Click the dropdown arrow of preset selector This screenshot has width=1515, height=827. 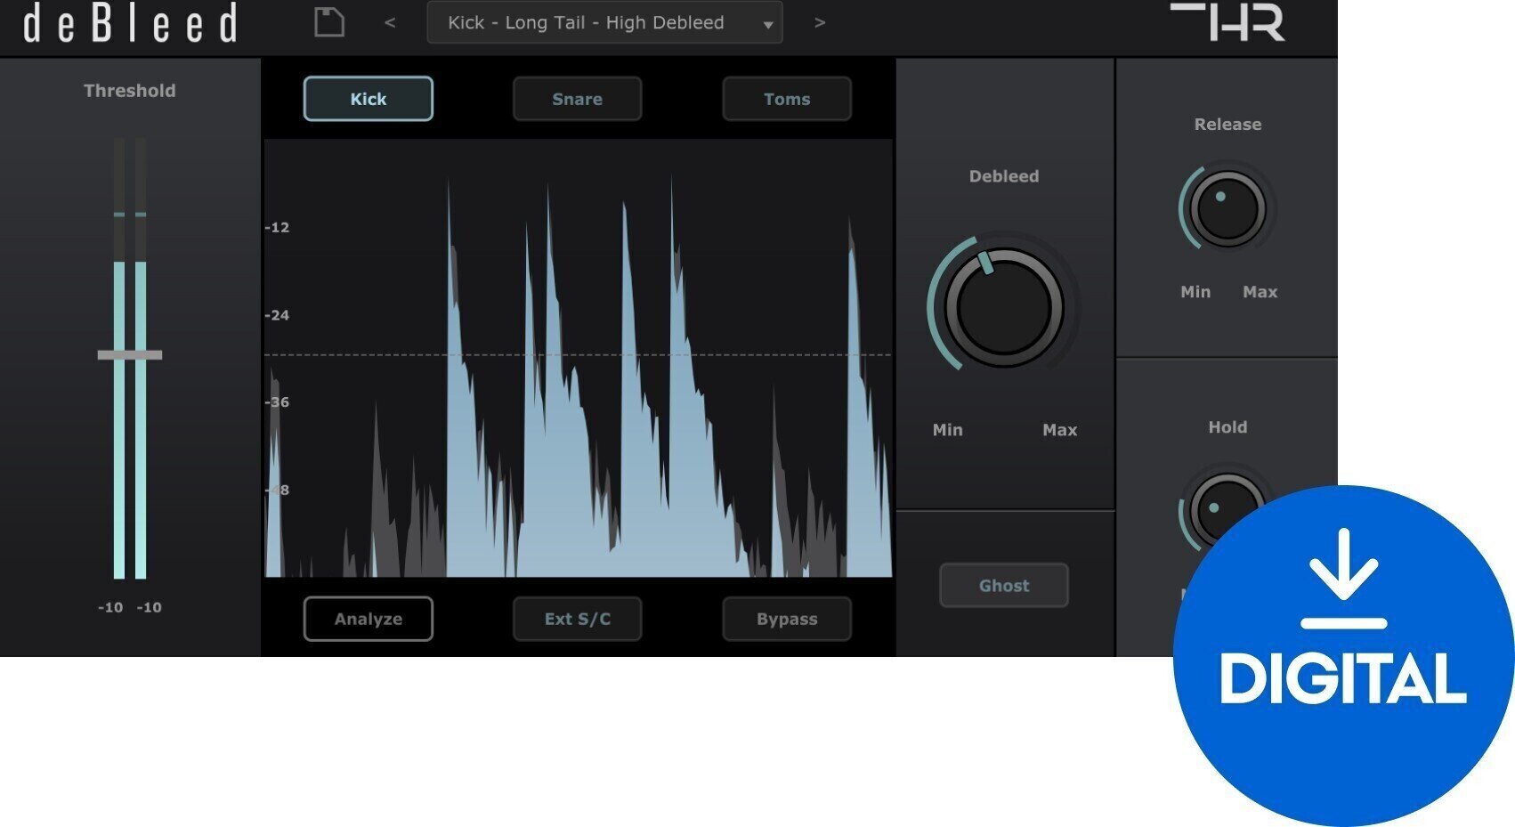[x=767, y=25]
